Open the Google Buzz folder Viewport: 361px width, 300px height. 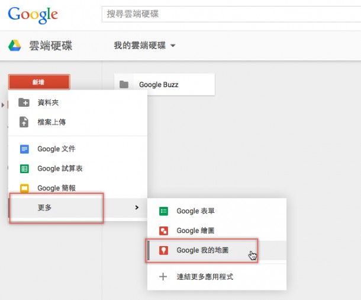[x=159, y=85]
